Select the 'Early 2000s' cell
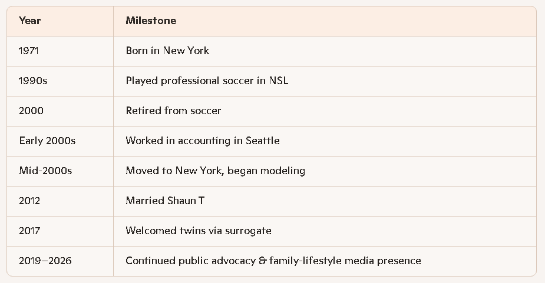 pos(47,141)
